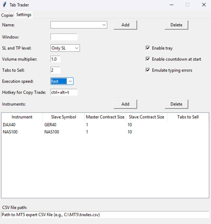Click the Tabs to Sell column header
211x224 pixels.
[188, 117]
